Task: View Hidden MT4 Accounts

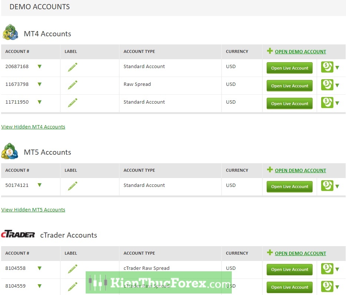Action: pos(33,127)
